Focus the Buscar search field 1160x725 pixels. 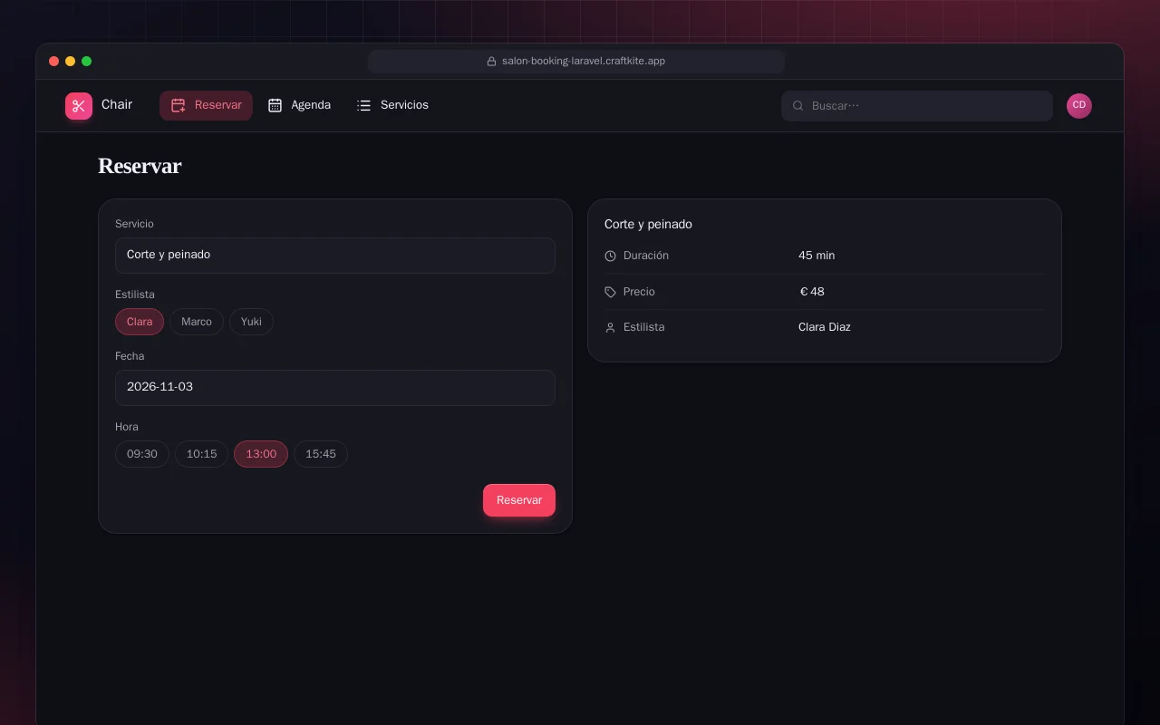[x=917, y=106]
